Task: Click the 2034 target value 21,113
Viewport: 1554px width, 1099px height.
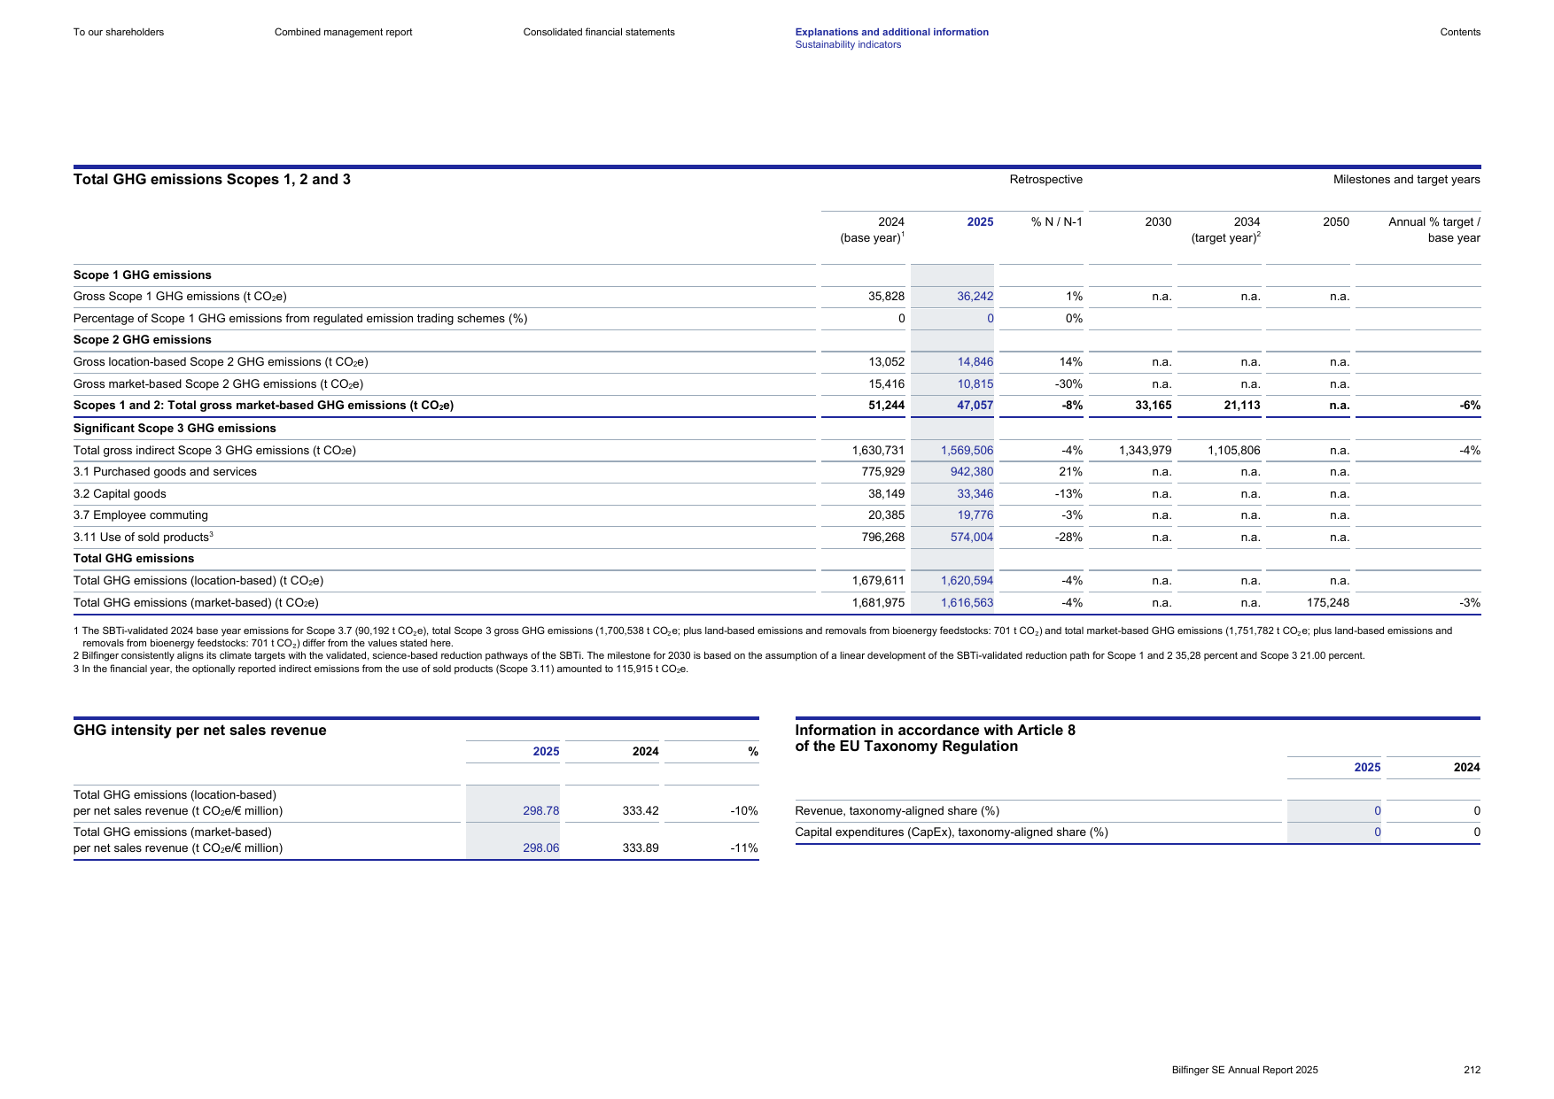Action: pyautogui.click(x=1241, y=406)
